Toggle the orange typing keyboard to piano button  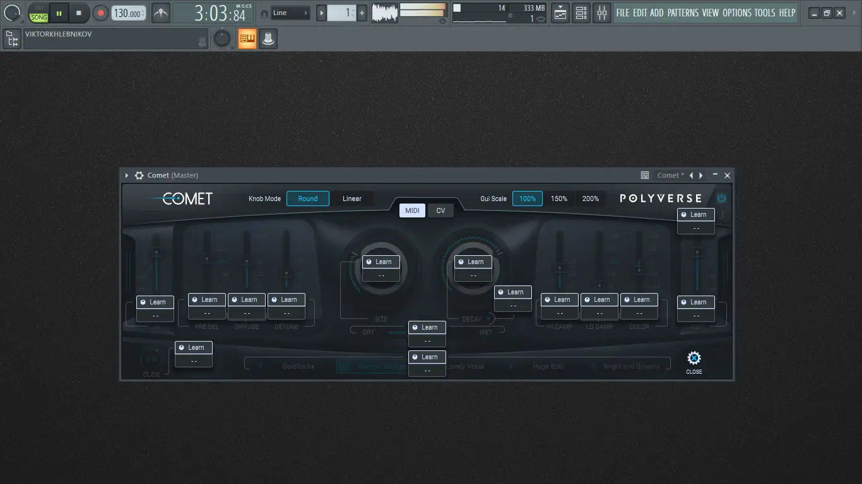click(x=247, y=39)
